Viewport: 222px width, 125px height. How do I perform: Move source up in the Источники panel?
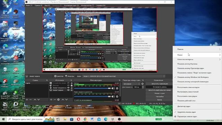[63, 100]
